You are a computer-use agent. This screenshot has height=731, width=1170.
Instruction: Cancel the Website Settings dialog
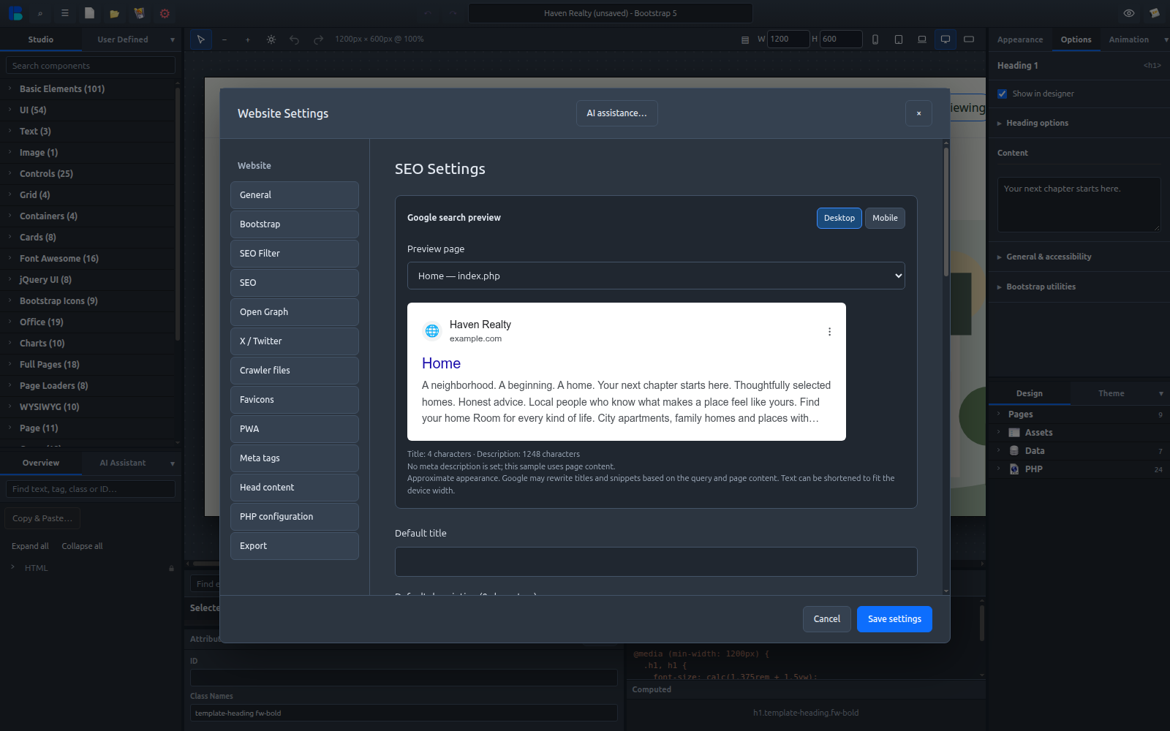[x=827, y=619]
